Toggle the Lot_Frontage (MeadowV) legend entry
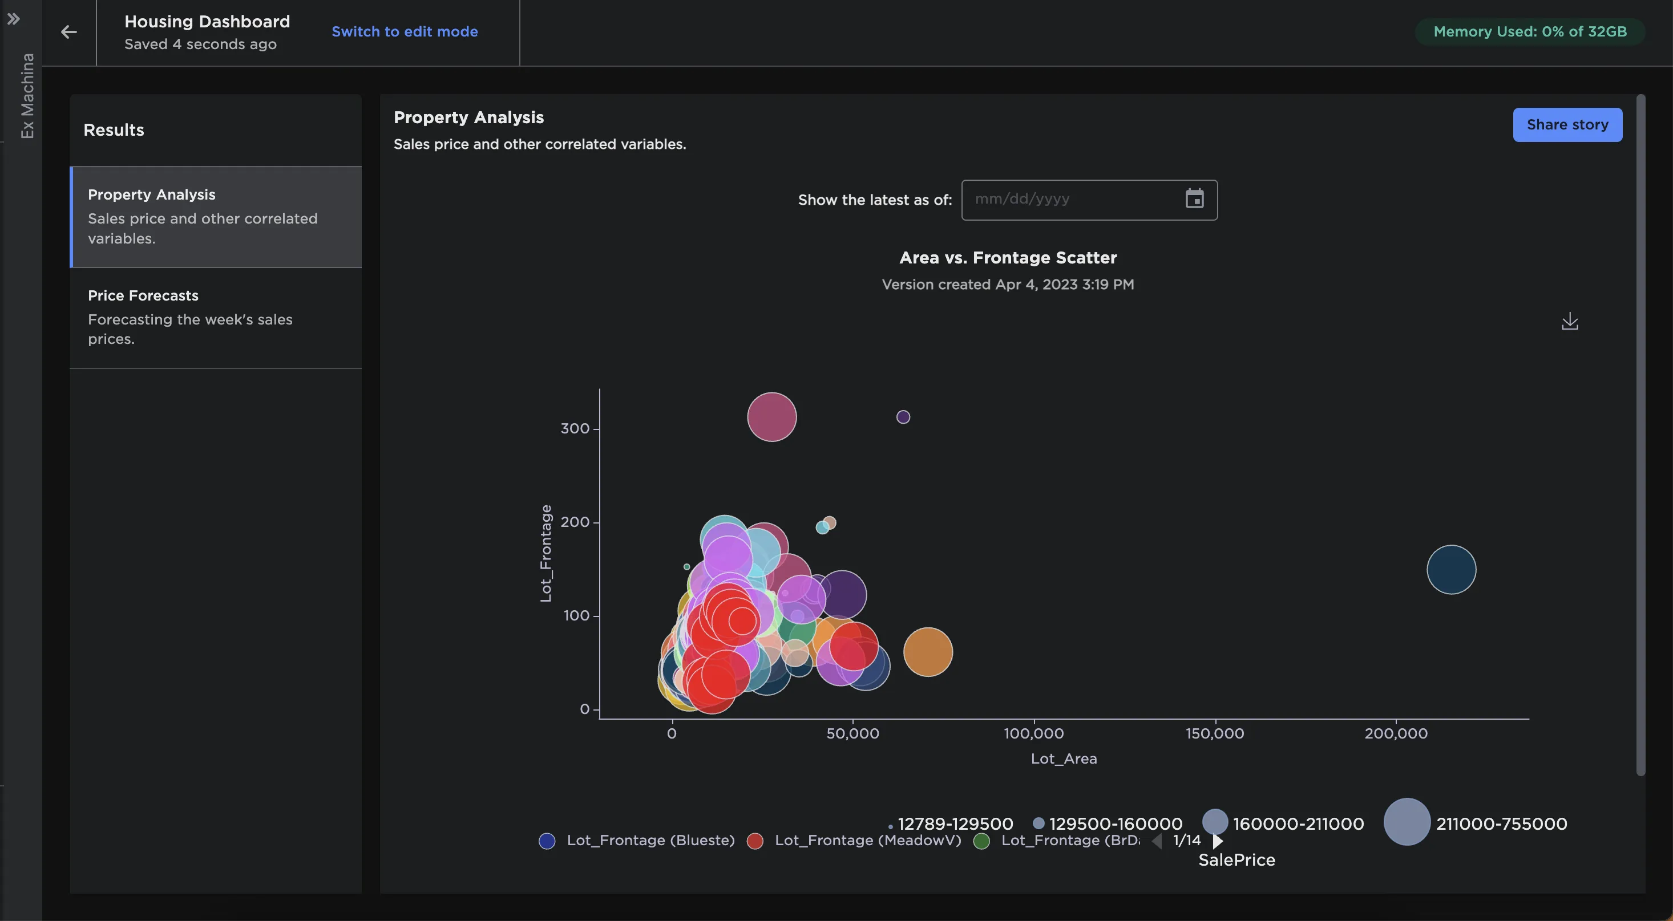The height and width of the screenshot is (921, 1673). 854,841
